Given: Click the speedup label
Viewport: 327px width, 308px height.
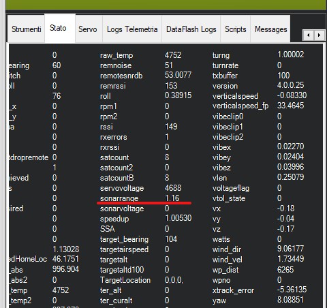Looking at the screenshot, I should 114,219.
